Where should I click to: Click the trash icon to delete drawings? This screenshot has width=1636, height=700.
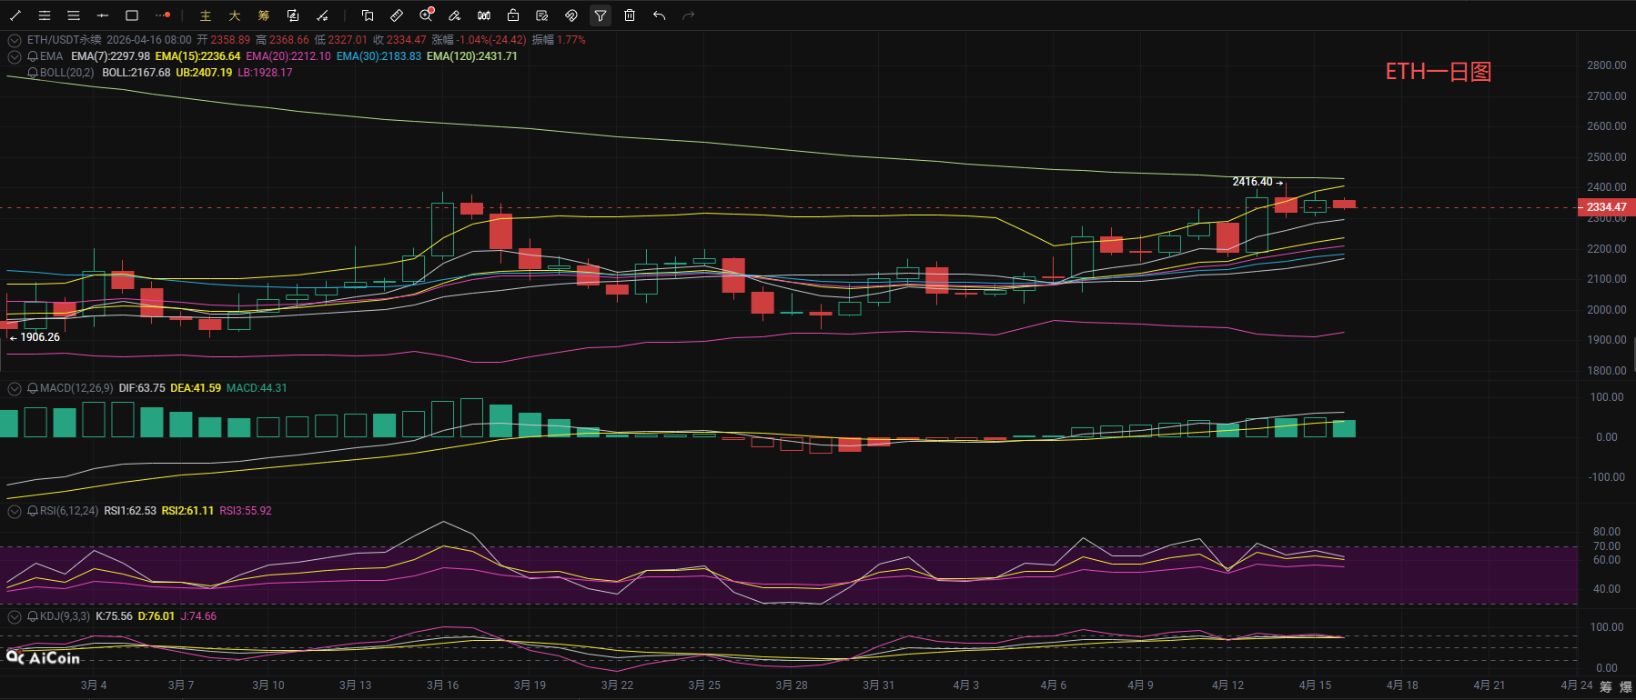630,15
